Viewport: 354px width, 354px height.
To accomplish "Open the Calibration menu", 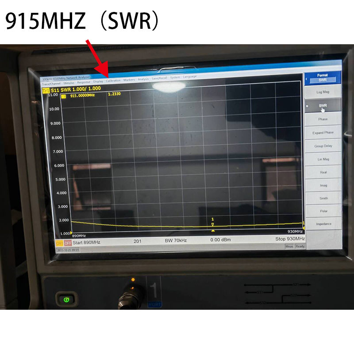I will (x=113, y=81).
